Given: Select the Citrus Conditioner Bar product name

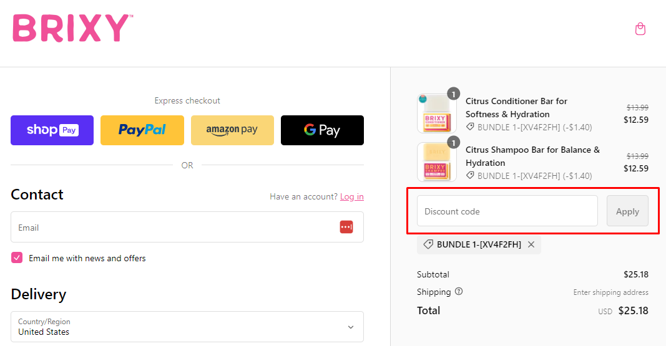Looking at the screenshot, I should coord(516,108).
